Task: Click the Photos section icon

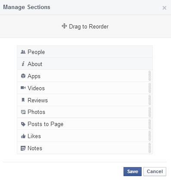Action: tap(23, 112)
